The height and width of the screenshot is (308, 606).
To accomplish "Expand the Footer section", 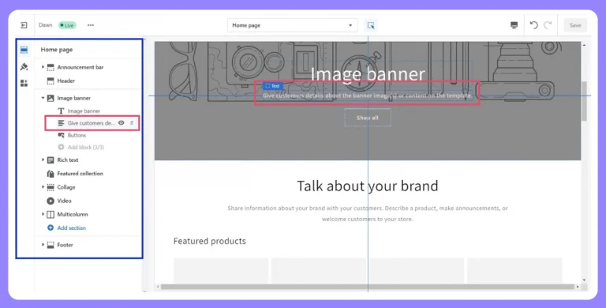I will (x=43, y=245).
